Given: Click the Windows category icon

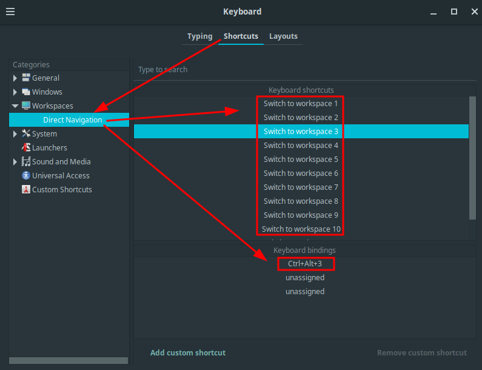Looking at the screenshot, I should click(x=26, y=92).
